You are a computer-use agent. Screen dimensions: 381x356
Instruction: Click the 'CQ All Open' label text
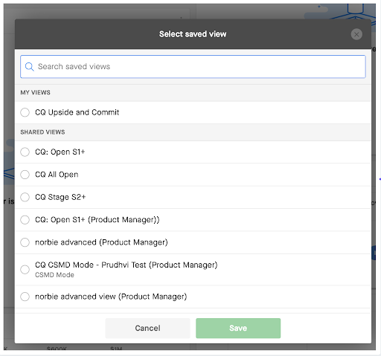click(x=57, y=175)
